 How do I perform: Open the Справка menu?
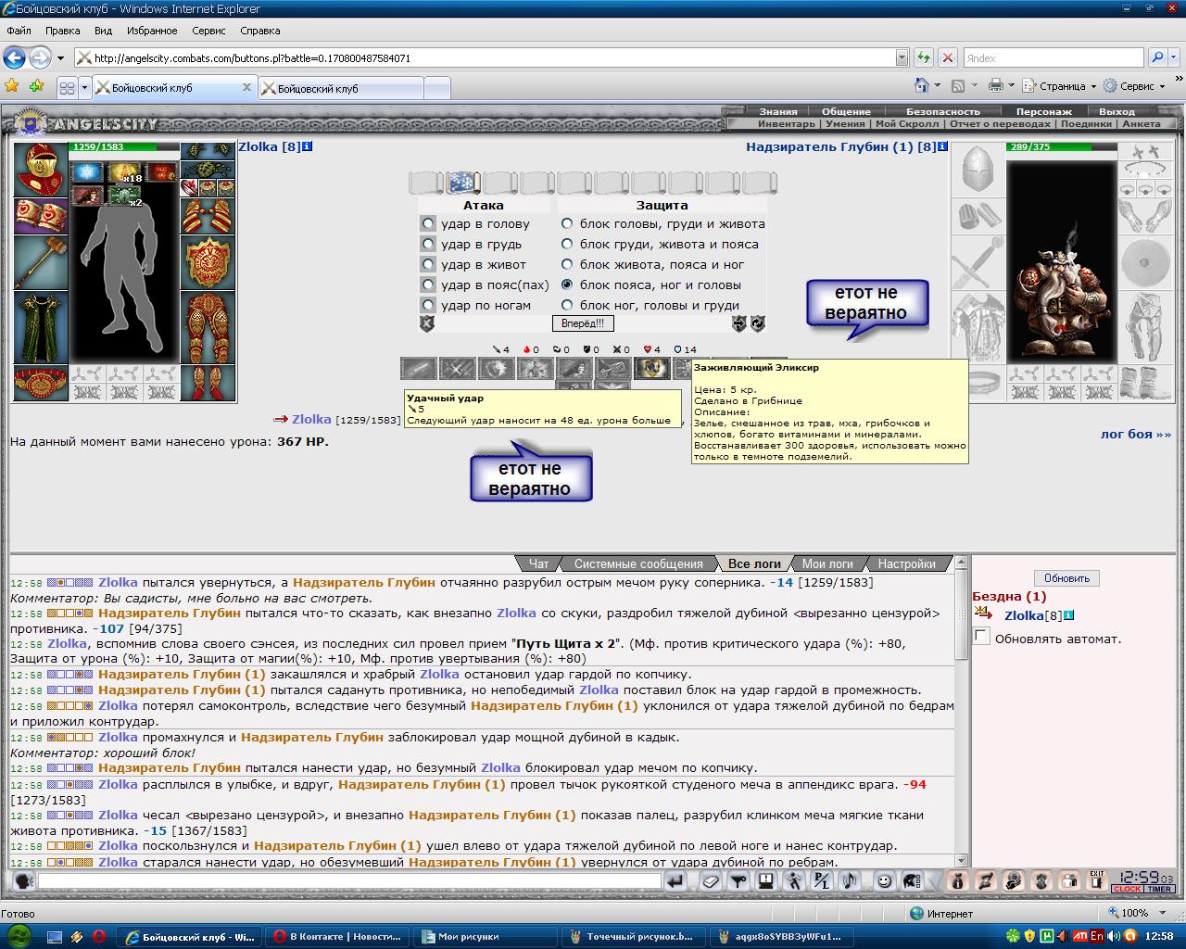[259, 31]
